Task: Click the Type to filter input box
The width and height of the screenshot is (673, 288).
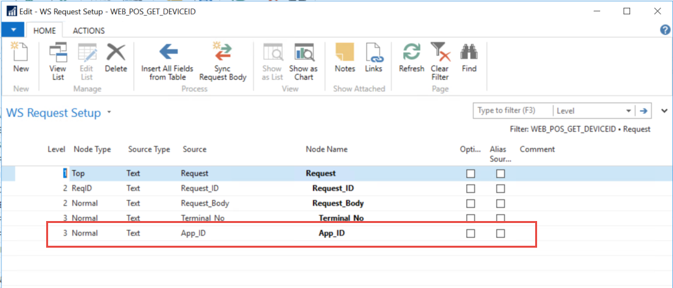Action: coord(512,111)
